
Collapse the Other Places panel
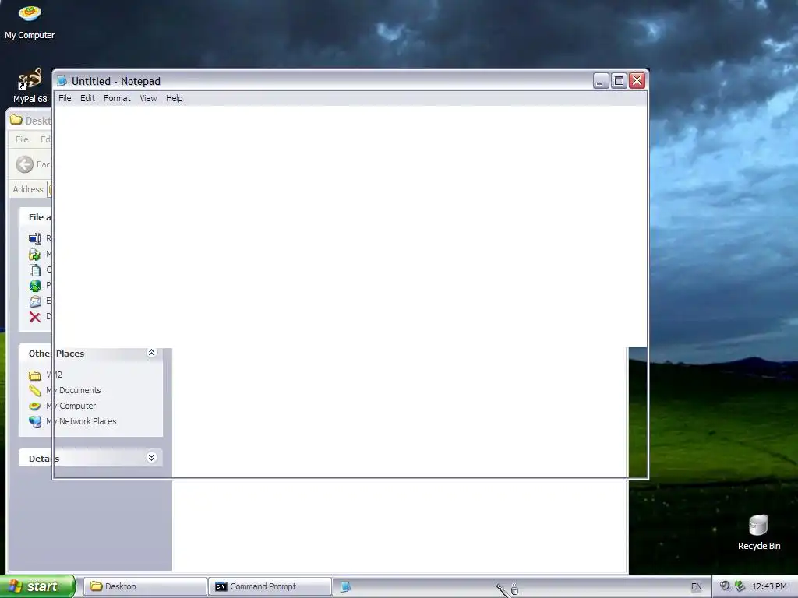click(151, 353)
